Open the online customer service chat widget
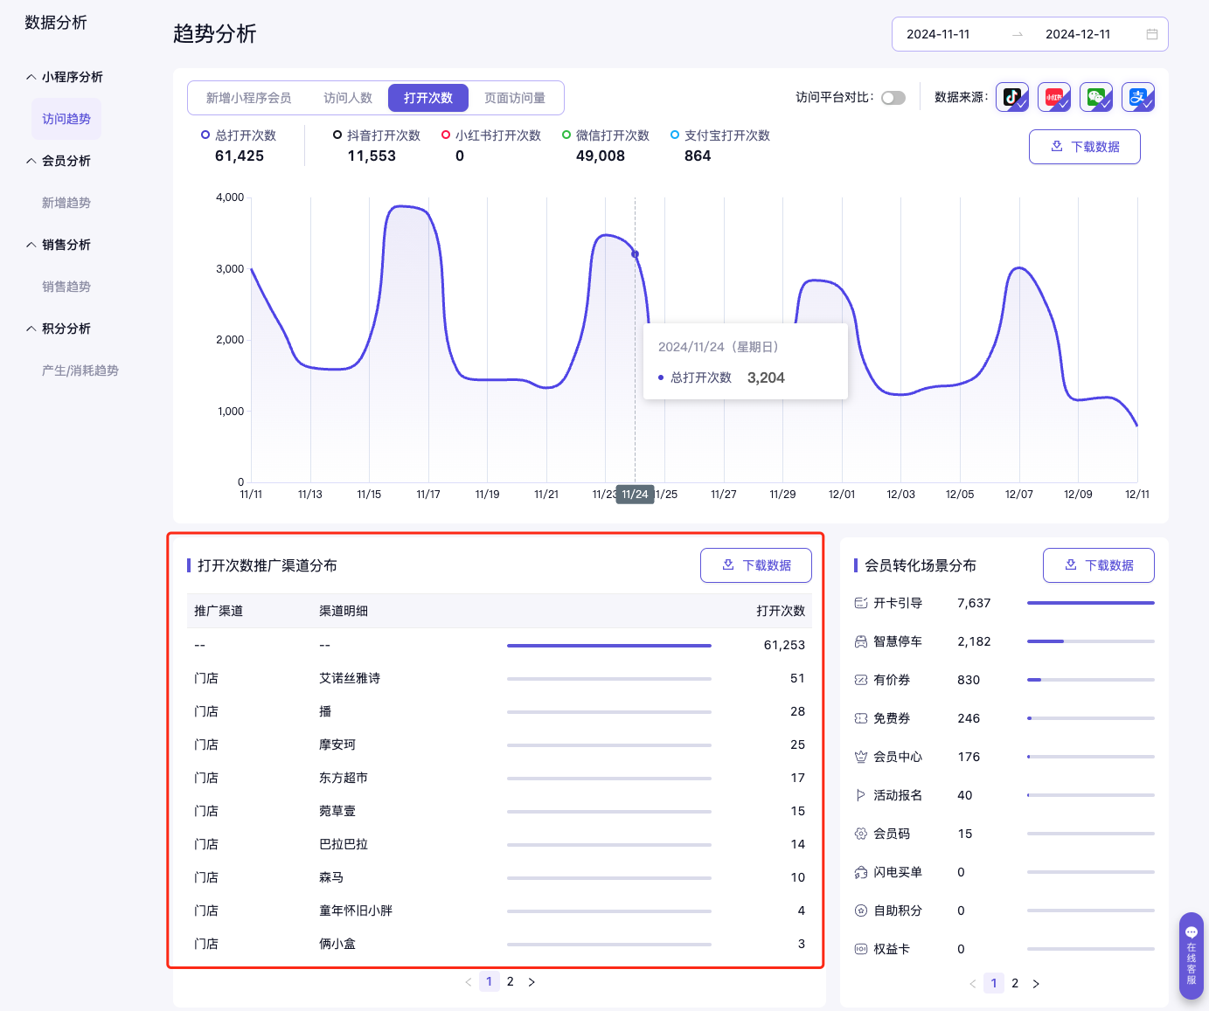This screenshot has height=1011, width=1209. [x=1191, y=956]
